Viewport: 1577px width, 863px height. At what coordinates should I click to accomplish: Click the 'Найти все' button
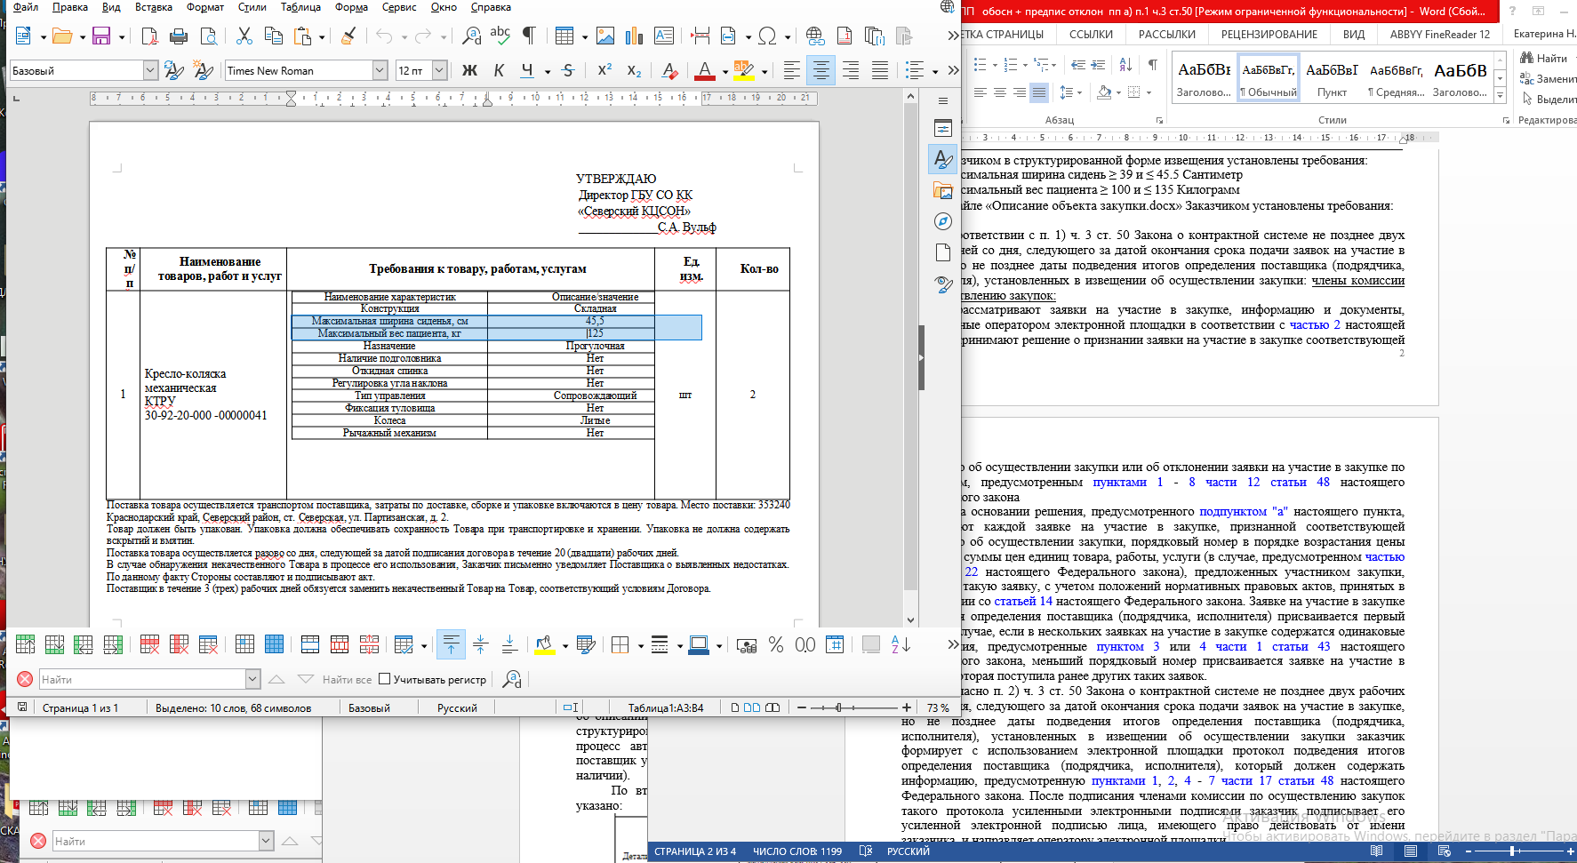coord(347,680)
